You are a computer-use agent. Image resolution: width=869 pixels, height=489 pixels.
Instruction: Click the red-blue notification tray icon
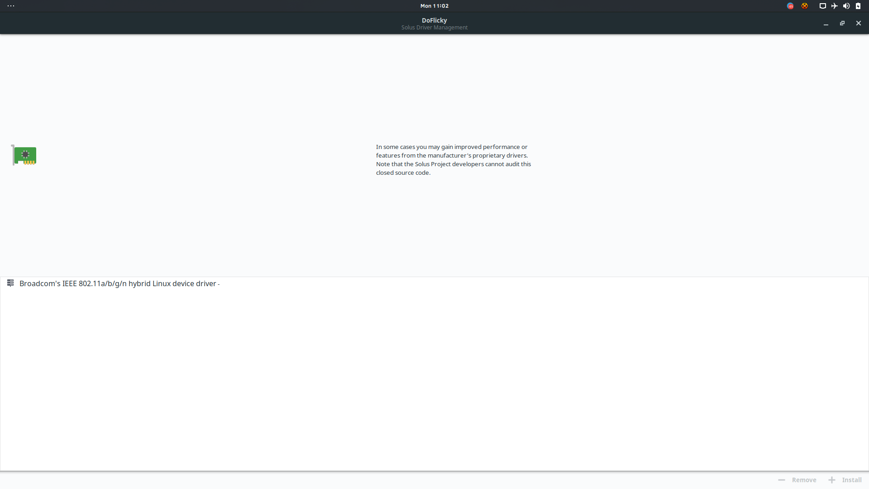tap(790, 6)
